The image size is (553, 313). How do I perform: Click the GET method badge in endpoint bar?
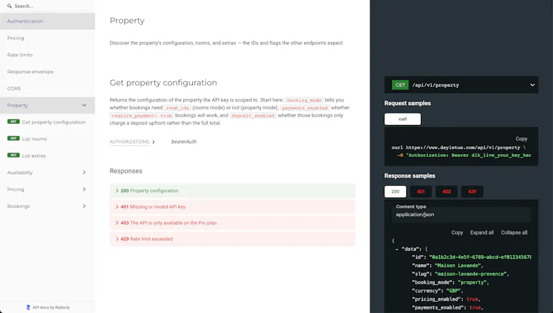[x=400, y=85]
